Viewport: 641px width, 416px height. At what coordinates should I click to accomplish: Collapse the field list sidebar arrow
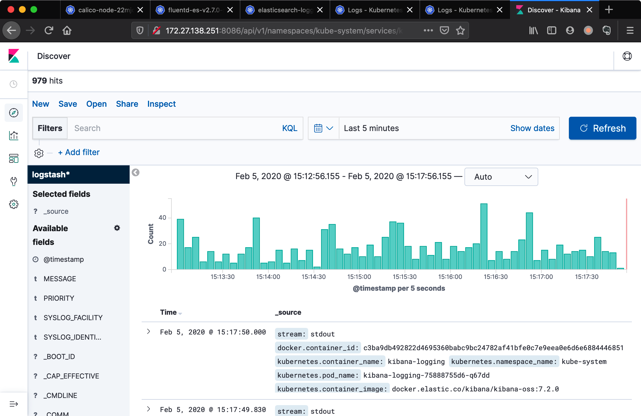pos(136,173)
